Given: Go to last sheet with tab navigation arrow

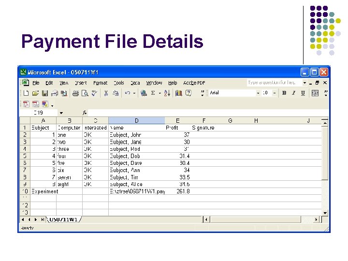Looking at the screenshot, I should tap(43, 220).
